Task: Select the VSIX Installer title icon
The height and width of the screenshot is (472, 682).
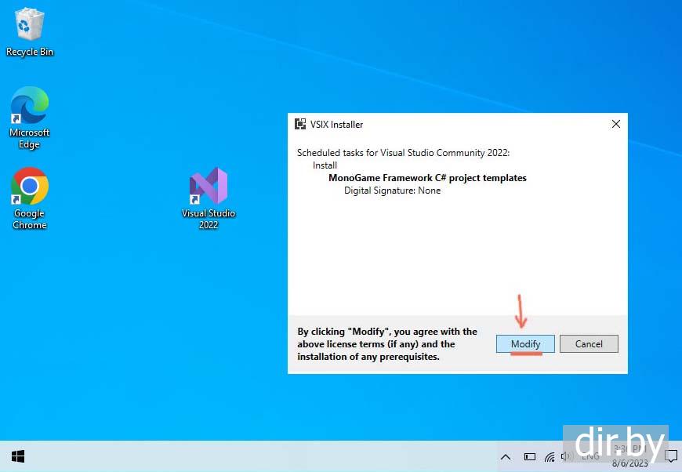Action: (300, 124)
